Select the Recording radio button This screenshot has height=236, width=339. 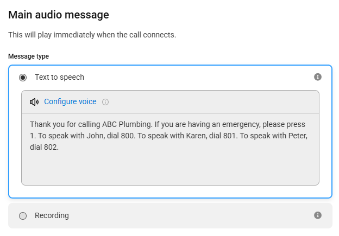pos(23,216)
